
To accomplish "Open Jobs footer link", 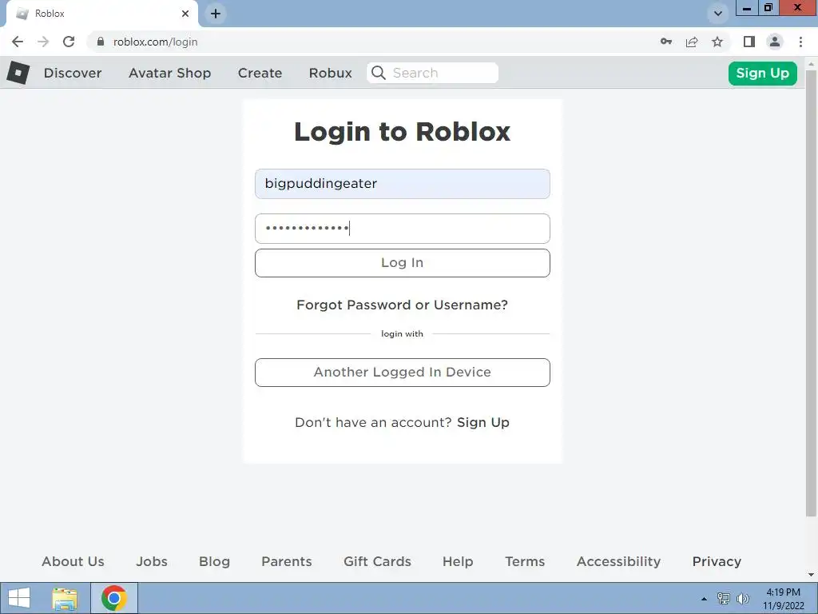I will coord(152,561).
